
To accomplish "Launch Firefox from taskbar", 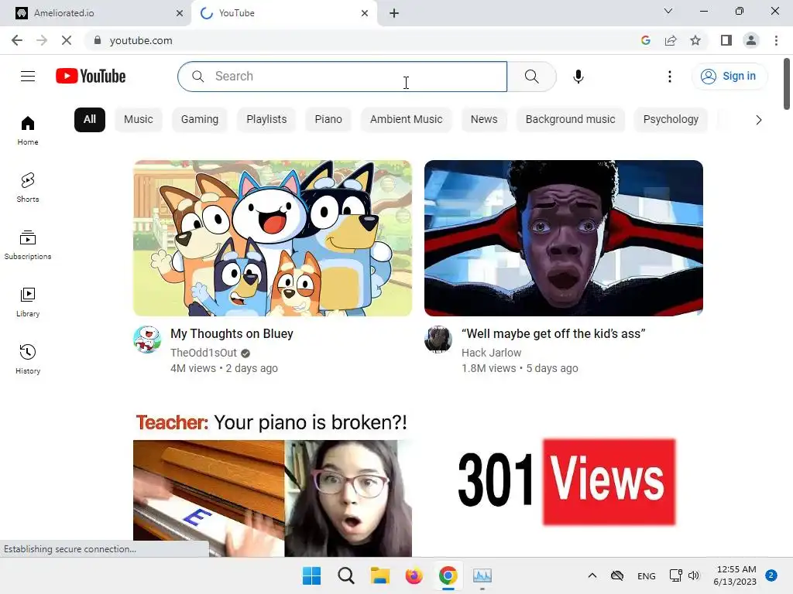I will [414, 575].
